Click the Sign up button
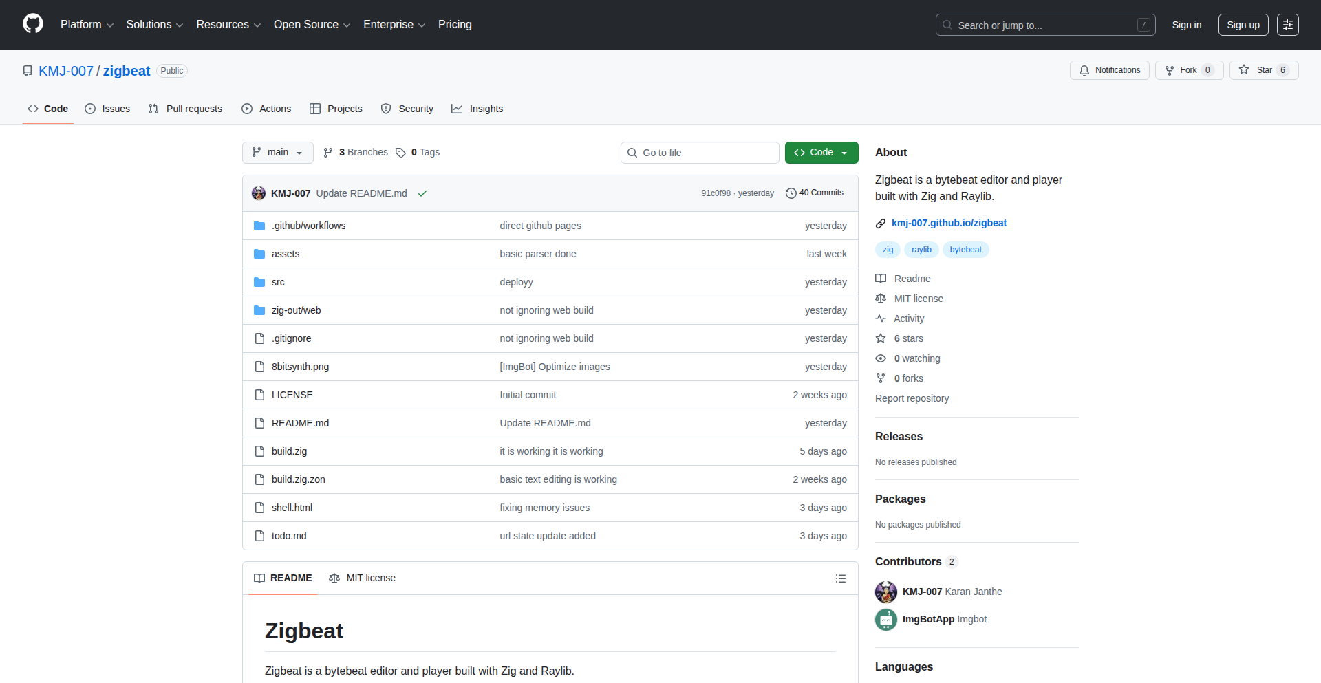 [x=1243, y=25]
